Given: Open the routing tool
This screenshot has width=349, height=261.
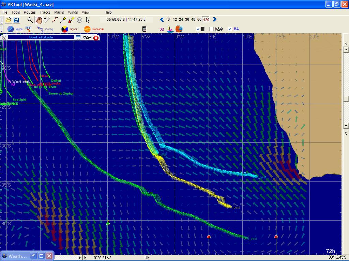Looking at the screenshot, I should [x=40, y=29].
